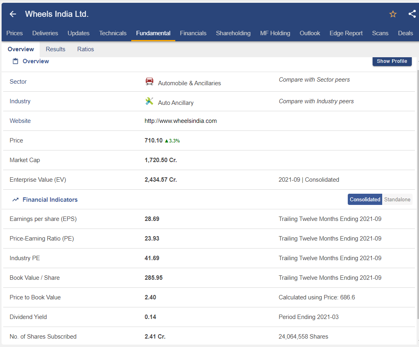The width and height of the screenshot is (419, 347).
Task: Click Compare with Industry peers
Action: pyautogui.click(x=316, y=101)
